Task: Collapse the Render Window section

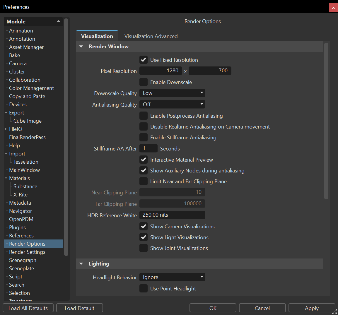Action: click(x=81, y=46)
